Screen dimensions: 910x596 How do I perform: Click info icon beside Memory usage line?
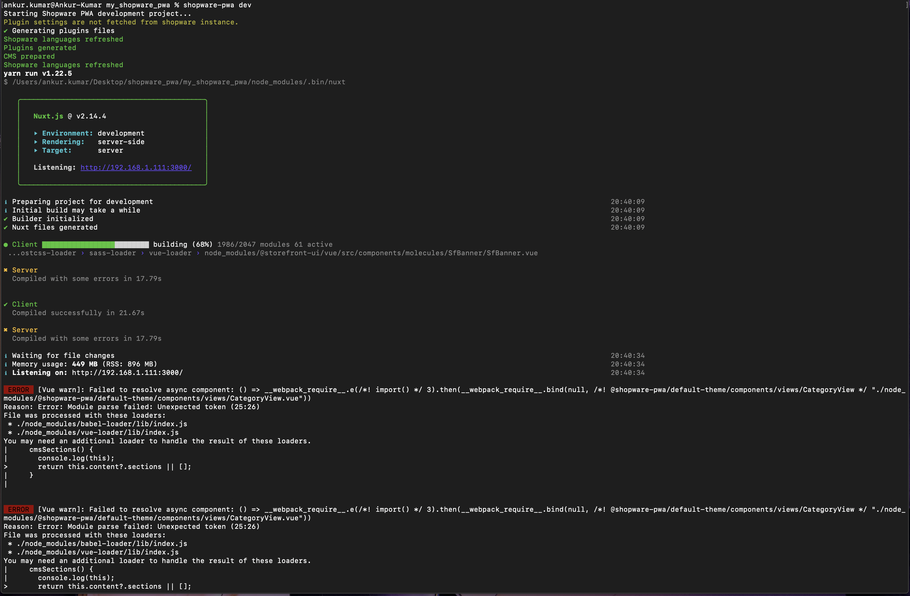click(6, 364)
